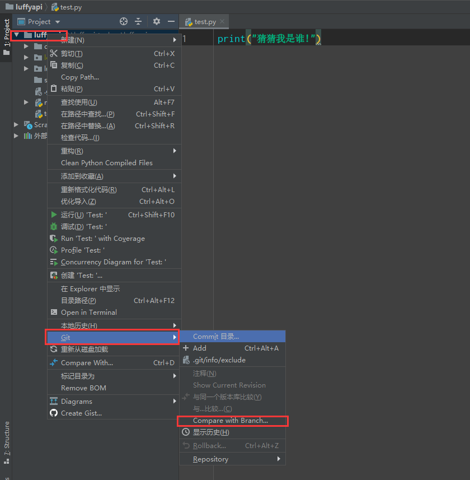Click the print code line in editor
The image size is (470, 480).
269,39
